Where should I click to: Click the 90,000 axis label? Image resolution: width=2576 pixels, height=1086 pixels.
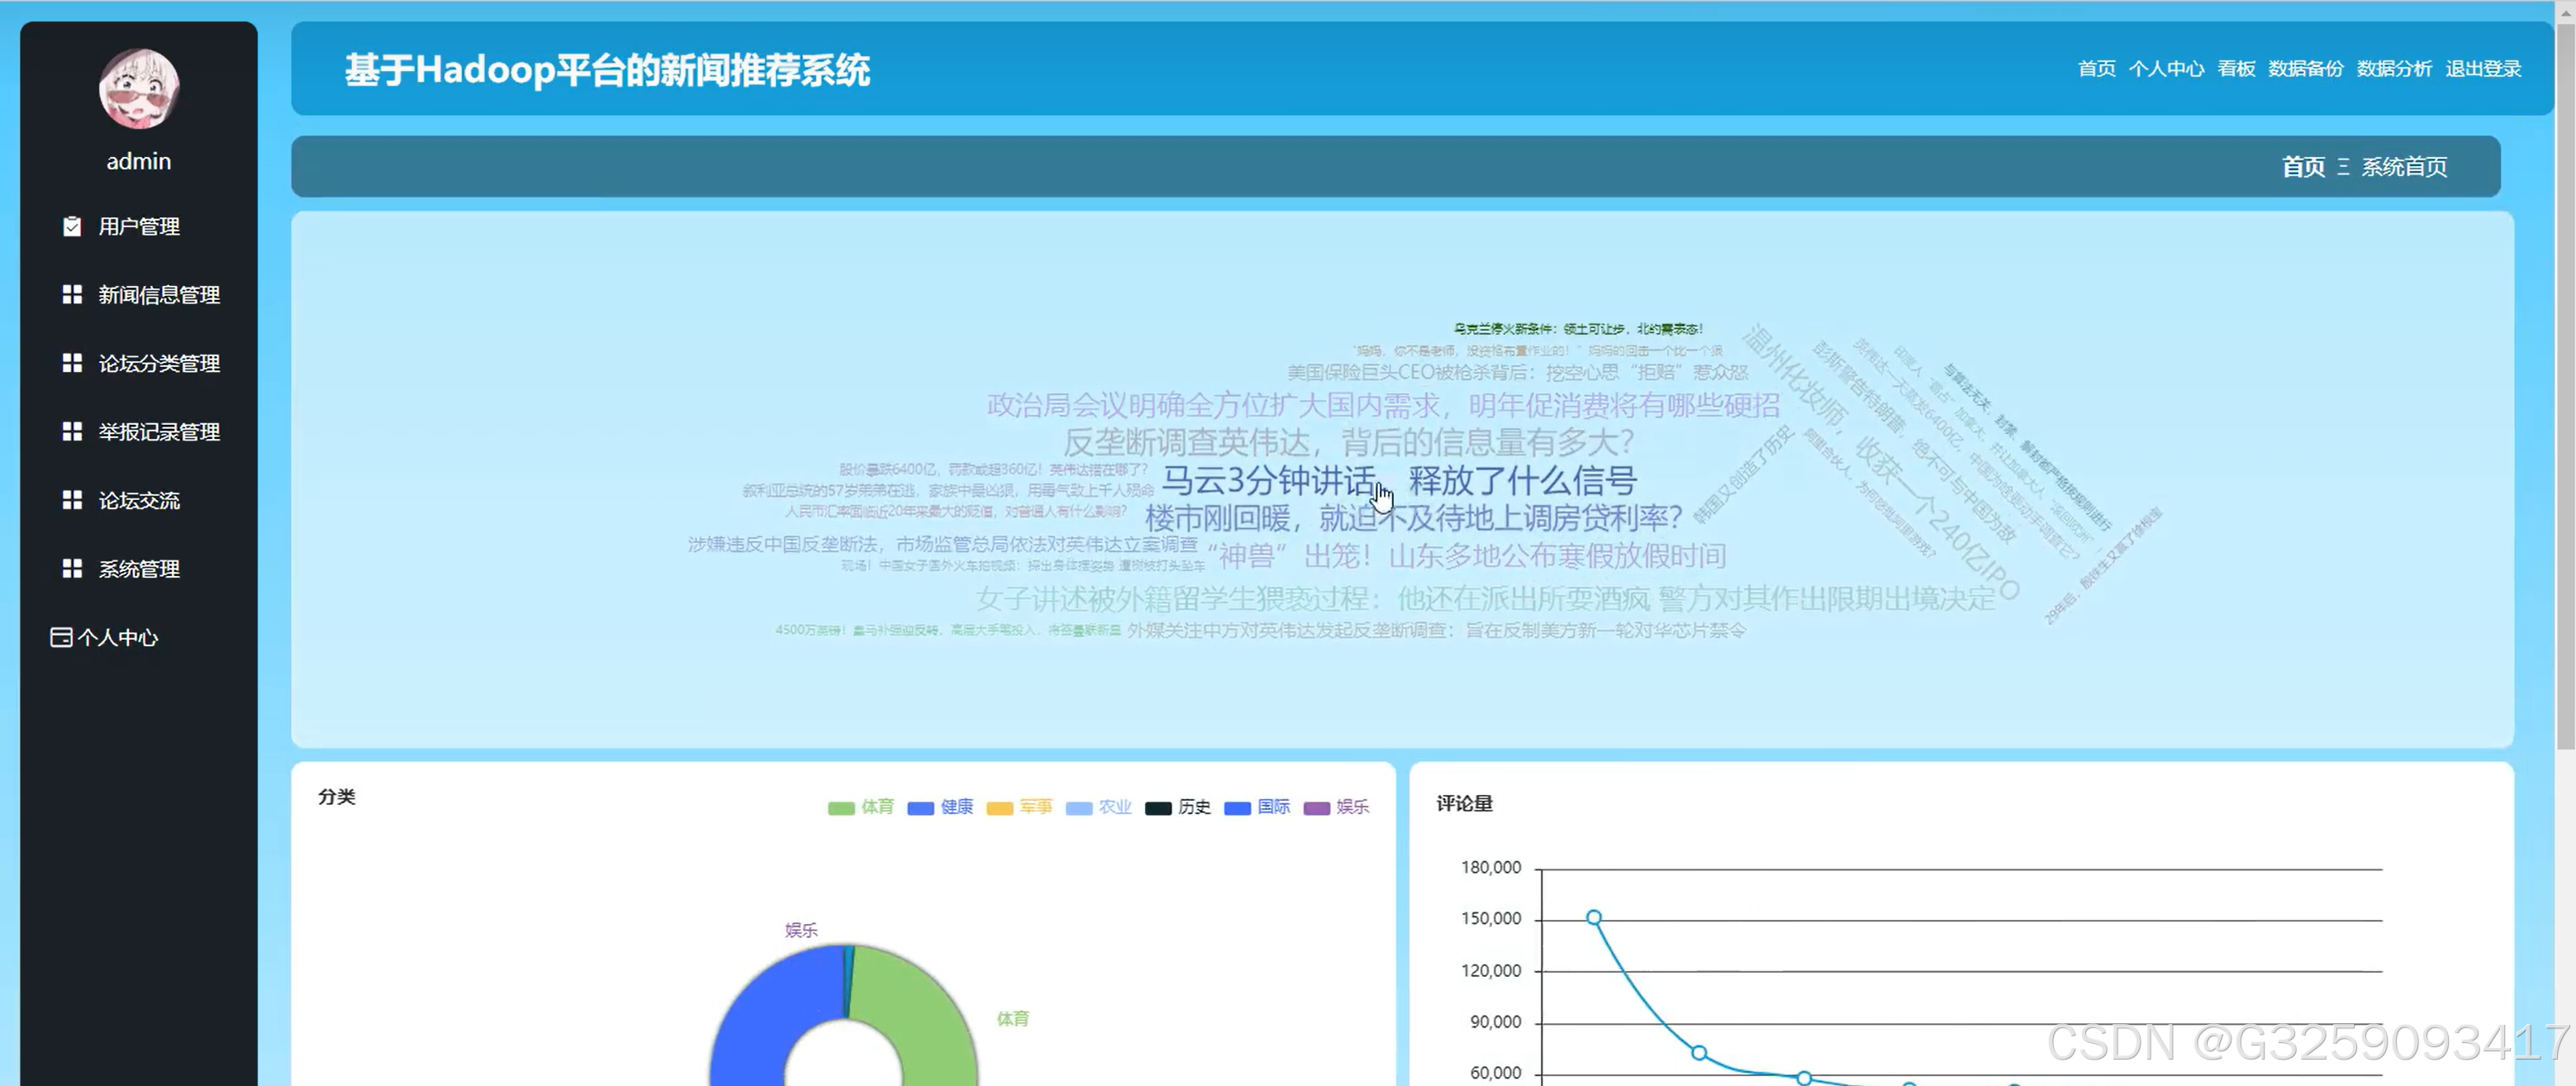pos(1495,1022)
